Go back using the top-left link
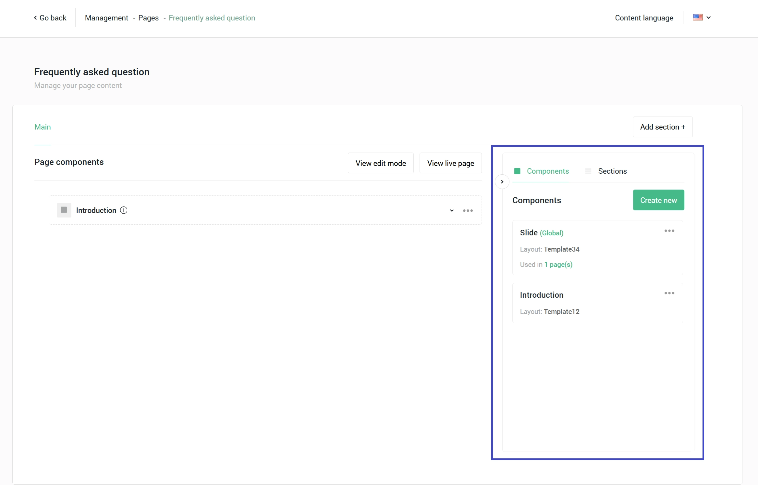 coord(50,18)
